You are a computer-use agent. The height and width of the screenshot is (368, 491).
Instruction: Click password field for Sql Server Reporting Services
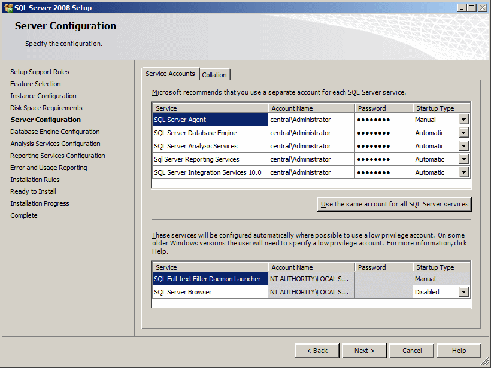tap(384, 159)
